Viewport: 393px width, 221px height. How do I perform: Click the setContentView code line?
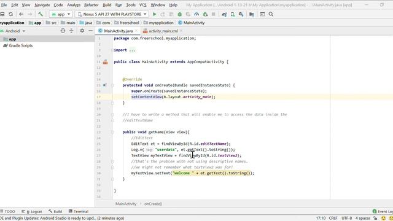click(x=173, y=97)
